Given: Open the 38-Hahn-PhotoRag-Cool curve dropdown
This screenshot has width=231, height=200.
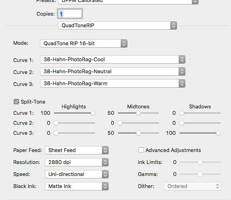Looking at the screenshot, I should click(x=113, y=60).
